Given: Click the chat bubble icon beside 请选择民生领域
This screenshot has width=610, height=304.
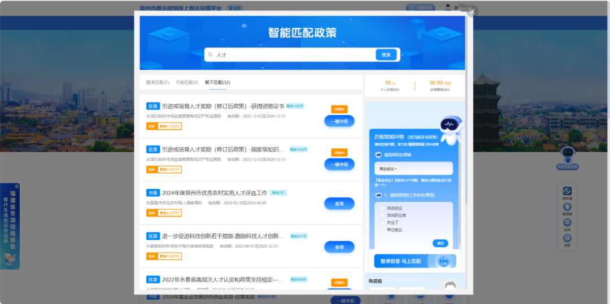Looking at the screenshot, I should tap(378, 155).
